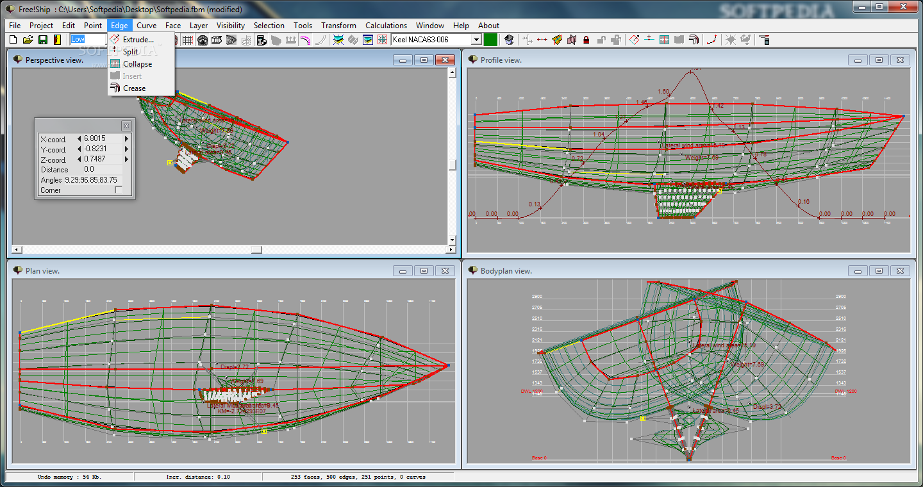This screenshot has height=487, width=923.
Task: Click the green active layer color swatch
Action: (490, 40)
